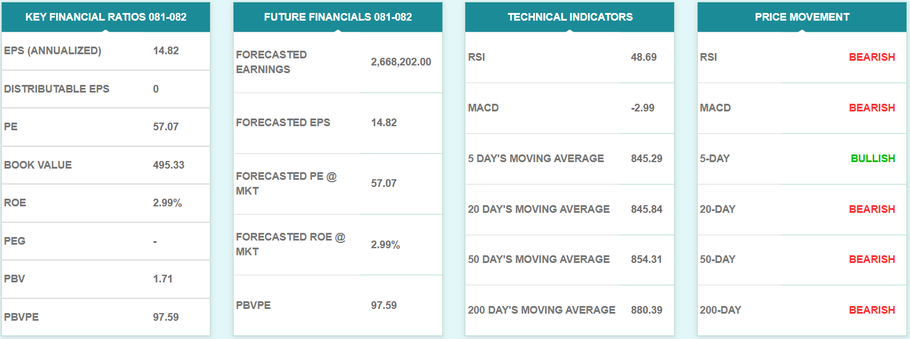Click the 200 Day's Moving Average value 880.39

[x=646, y=310]
